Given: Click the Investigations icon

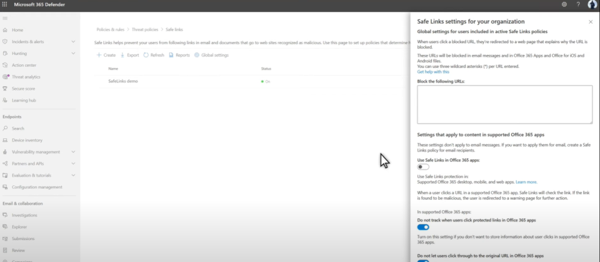Looking at the screenshot, I should (x=5, y=215).
